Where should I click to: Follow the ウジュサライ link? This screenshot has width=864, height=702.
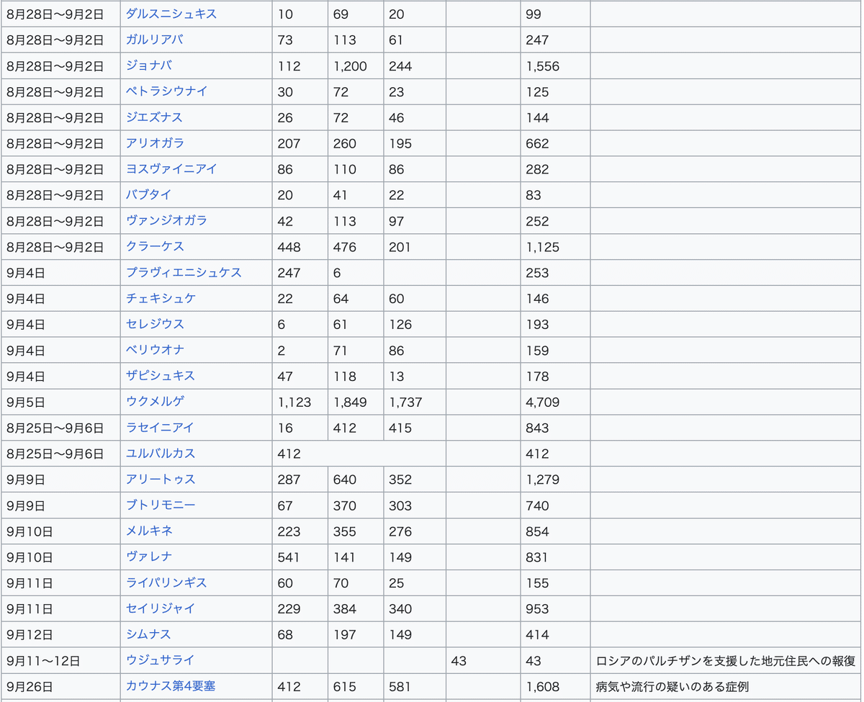click(160, 661)
